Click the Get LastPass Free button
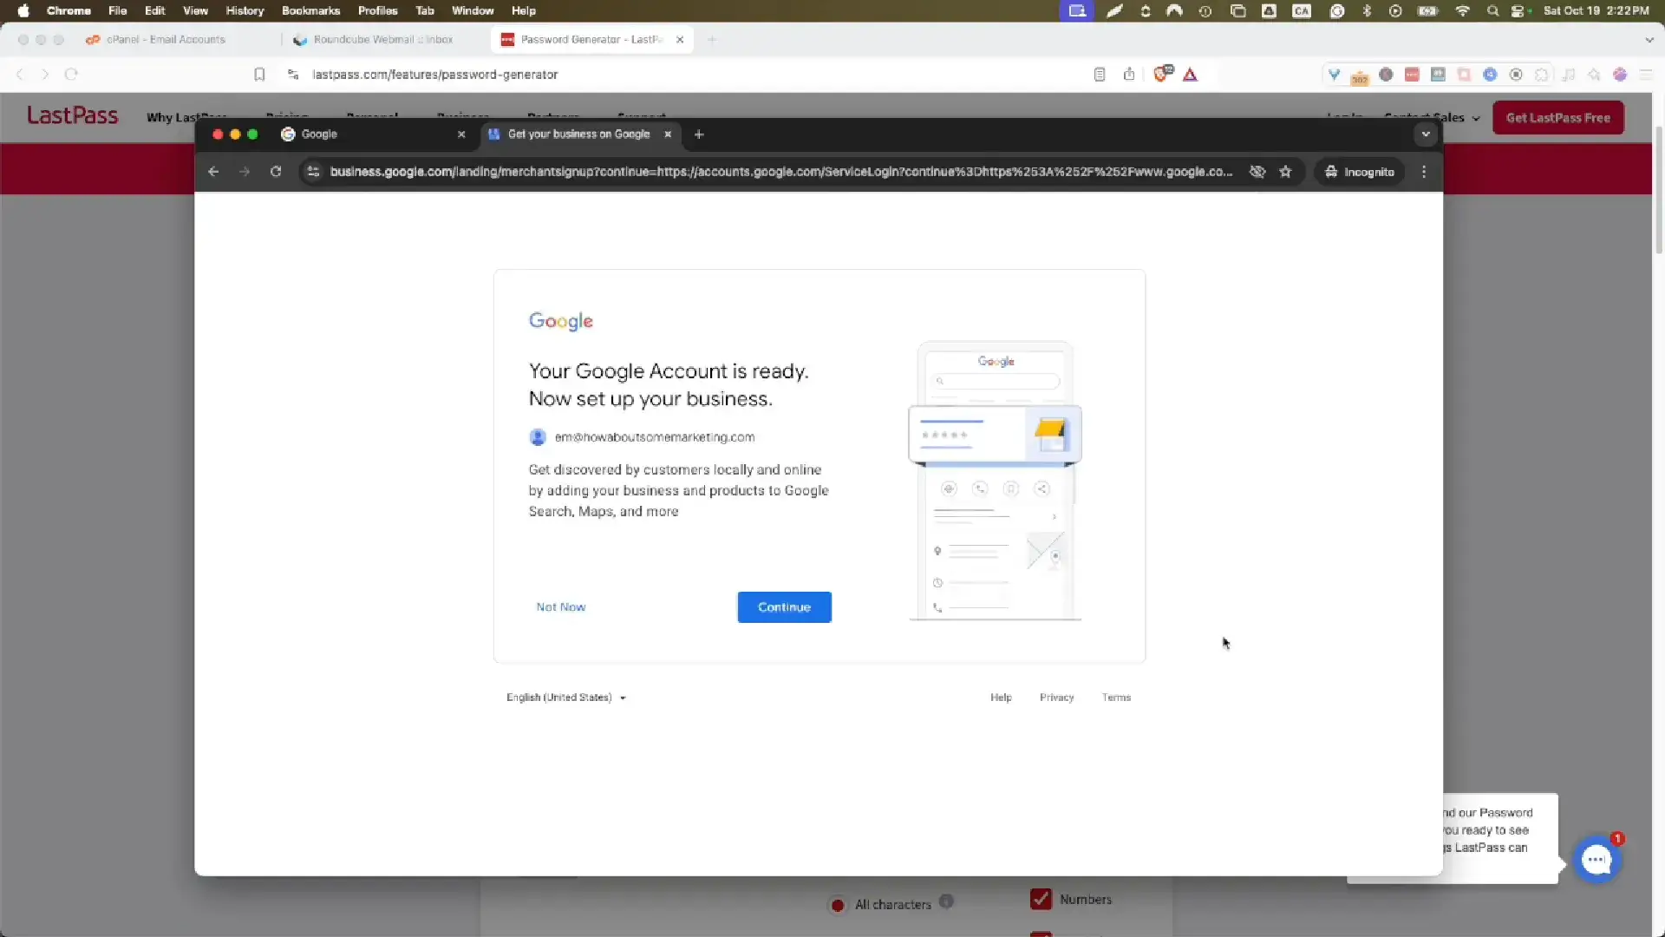 (x=1558, y=118)
